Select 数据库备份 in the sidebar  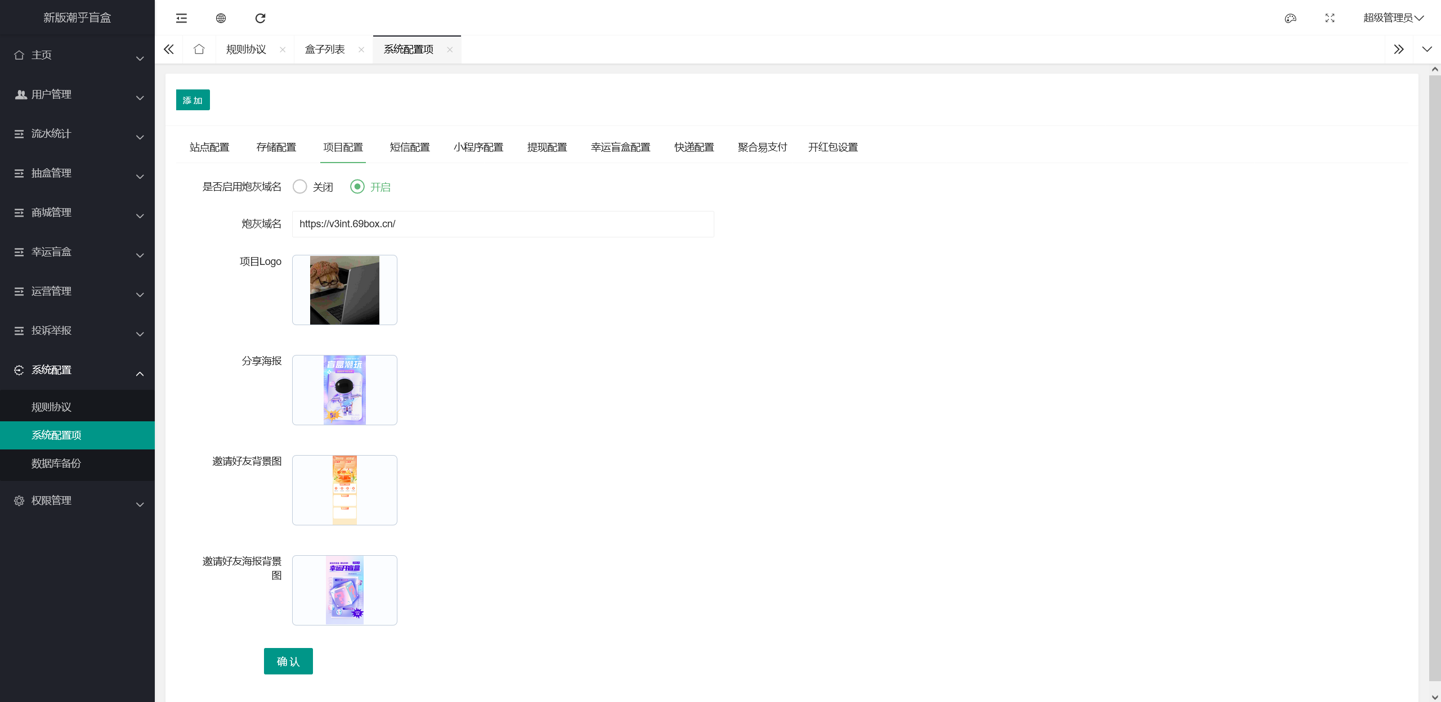point(56,463)
